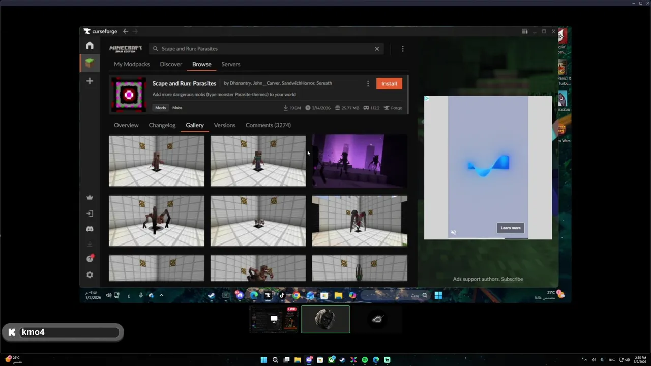Select the LIVE screen share preview thumbnail

tap(274, 319)
